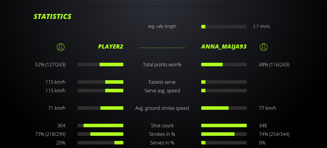Screen dimensions: 327x148
Task: Select the 74% (254/344) strokes value
Action: 274,134
